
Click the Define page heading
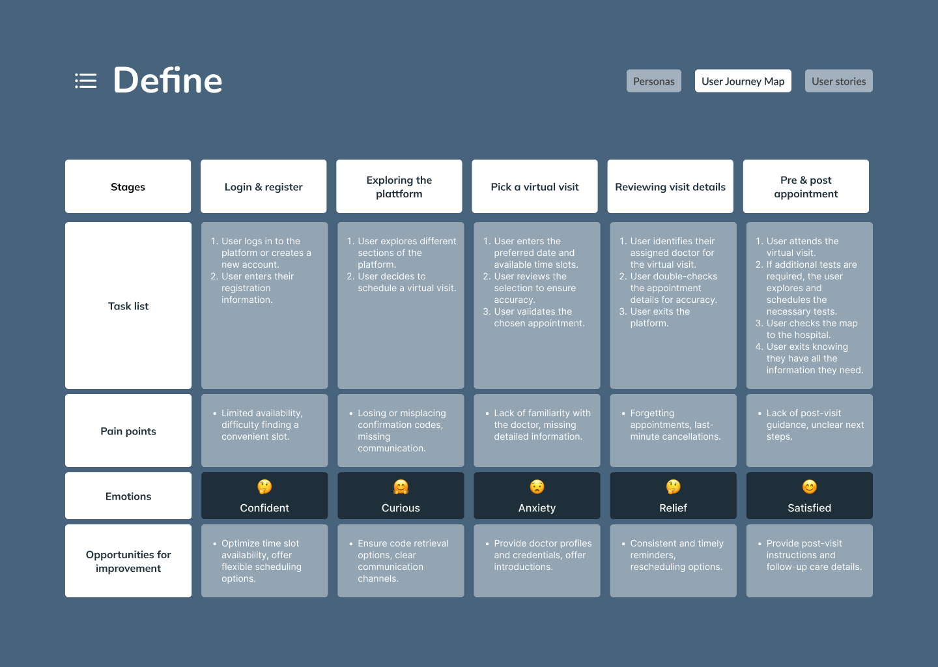tap(167, 81)
